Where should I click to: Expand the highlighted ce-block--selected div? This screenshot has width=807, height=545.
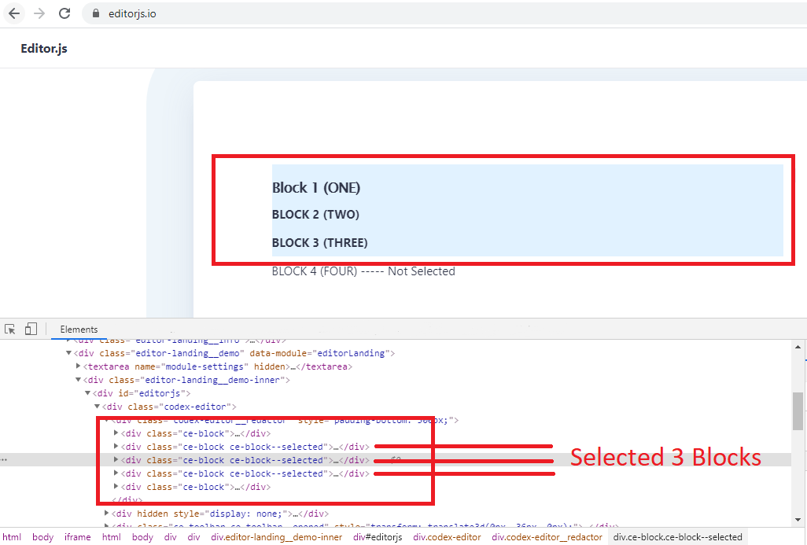(x=116, y=460)
